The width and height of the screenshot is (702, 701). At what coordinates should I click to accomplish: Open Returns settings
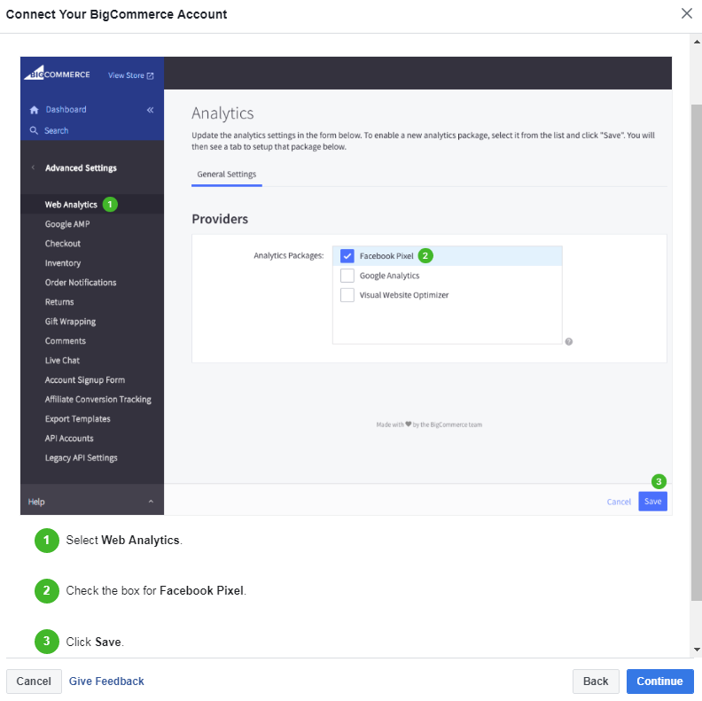click(59, 302)
